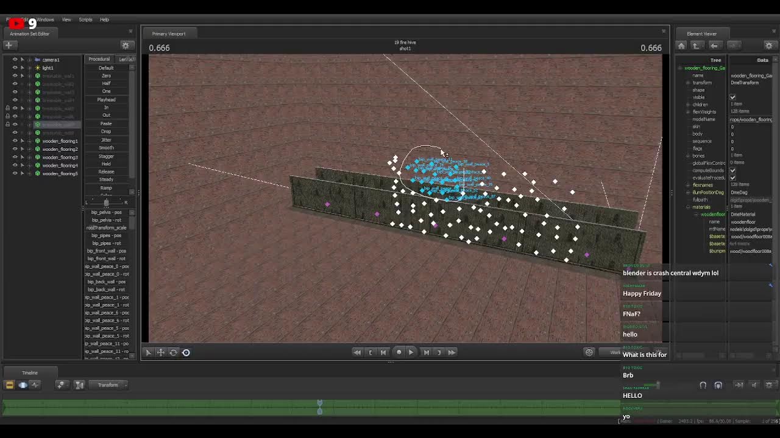Apply the Stagger procedural preset
780x438 pixels.
point(106,156)
